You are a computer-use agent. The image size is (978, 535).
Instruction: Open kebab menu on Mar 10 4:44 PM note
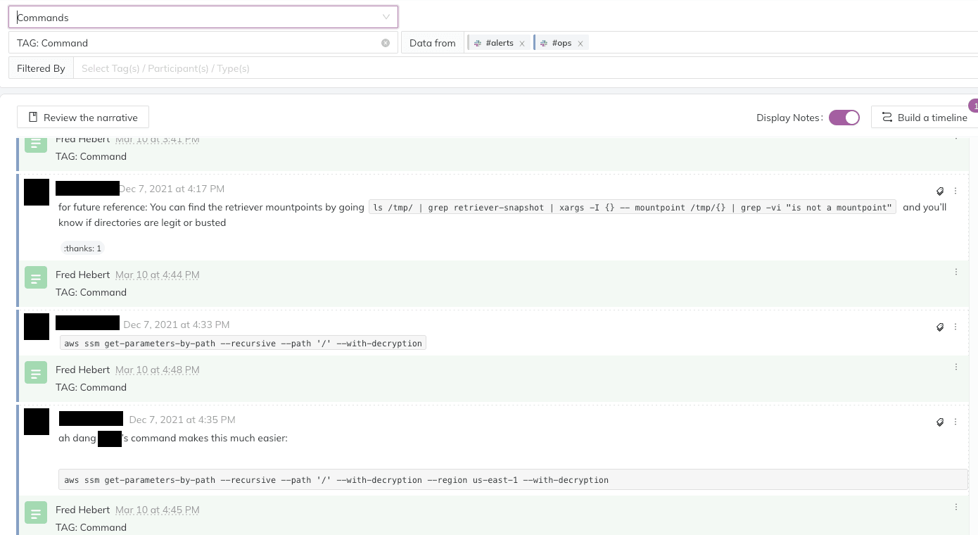tap(955, 272)
